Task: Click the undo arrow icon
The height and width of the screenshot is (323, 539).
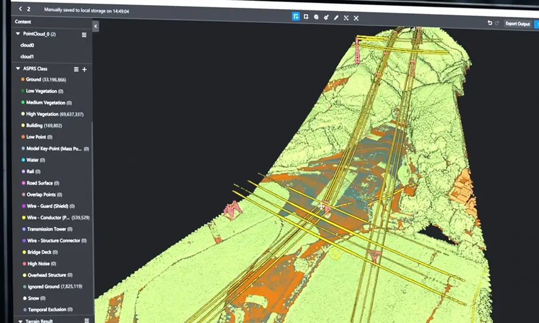Action: [x=489, y=23]
